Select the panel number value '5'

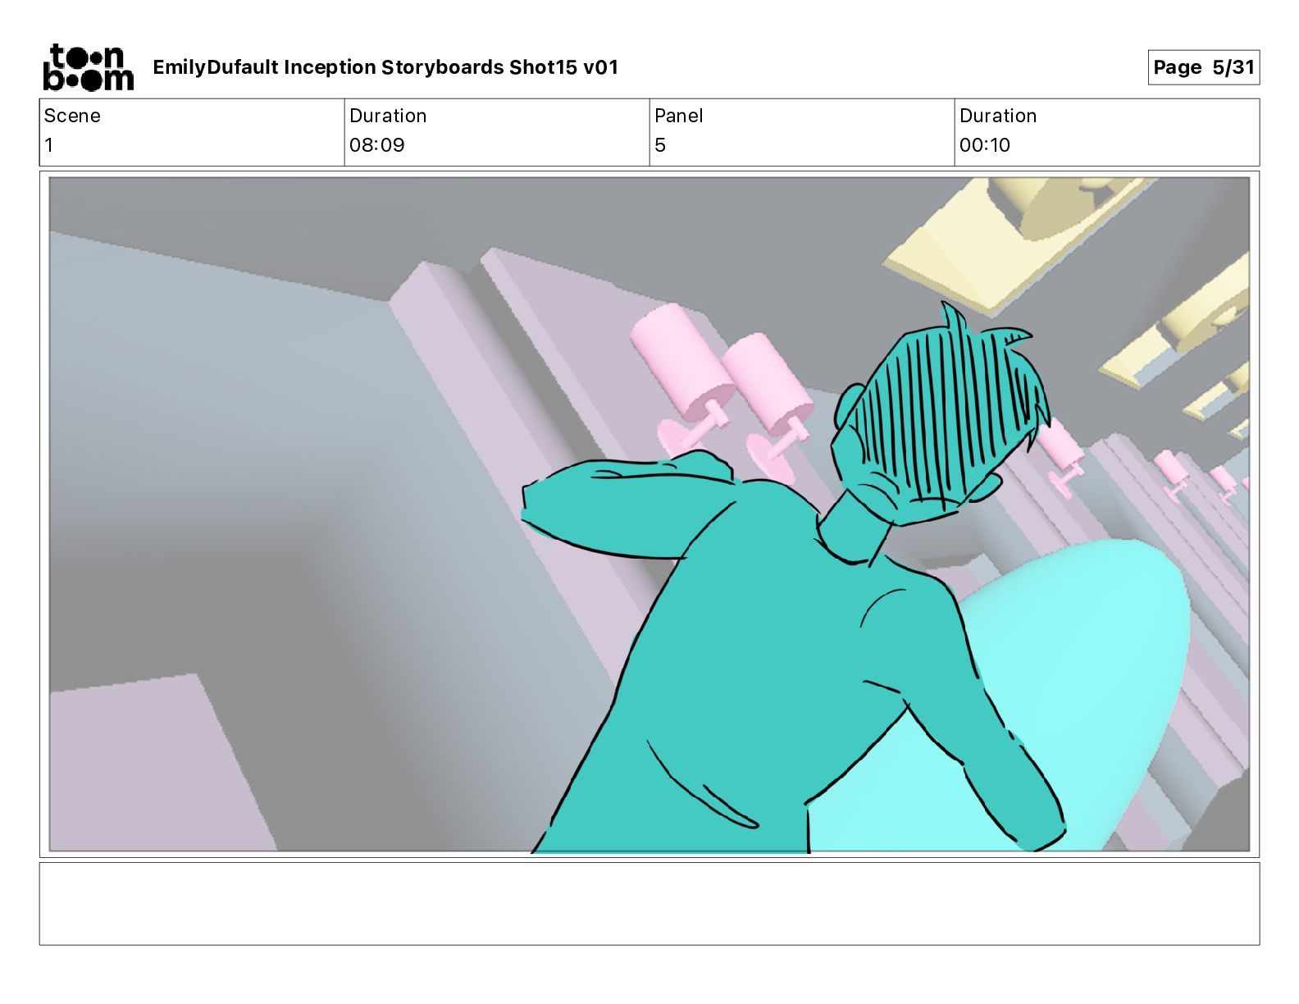click(660, 145)
